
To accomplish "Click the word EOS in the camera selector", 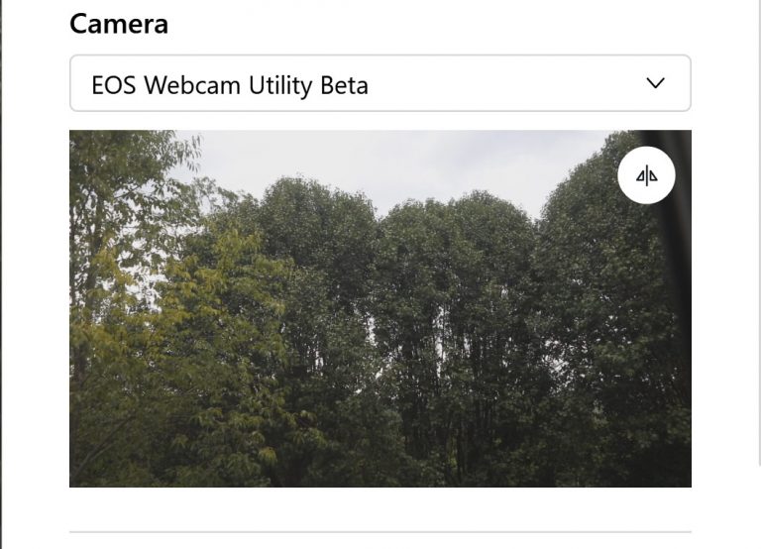I will pyautogui.click(x=114, y=85).
